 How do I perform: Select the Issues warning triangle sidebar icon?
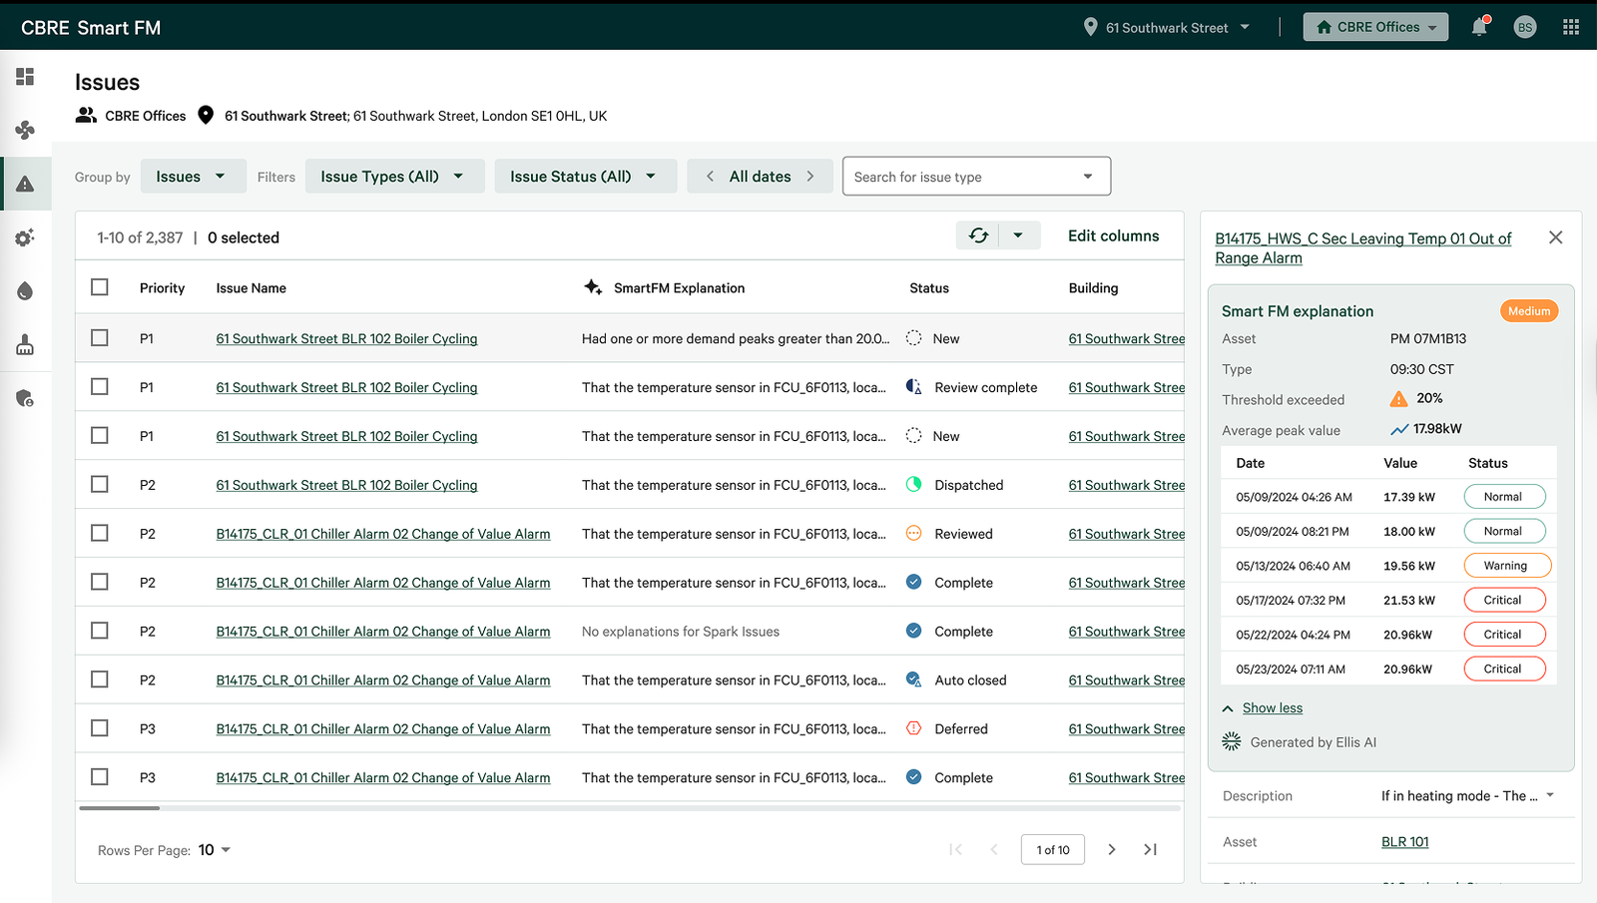(x=25, y=184)
